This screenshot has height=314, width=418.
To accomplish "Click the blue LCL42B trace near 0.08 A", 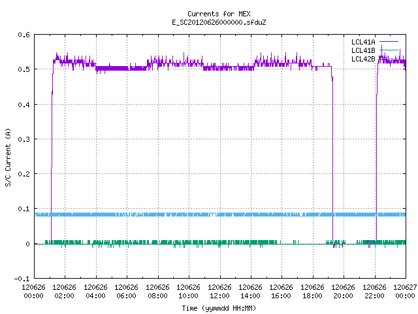I will pyautogui.click(x=220, y=215).
